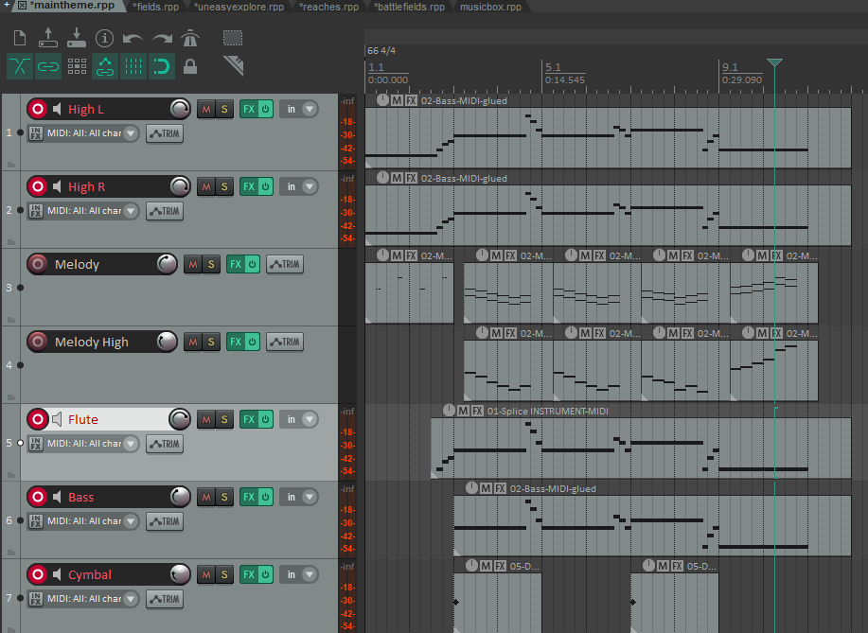The width and height of the screenshot is (868, 633).
Task: Open FX chain for Bass track
Action: tap(249, 497)
